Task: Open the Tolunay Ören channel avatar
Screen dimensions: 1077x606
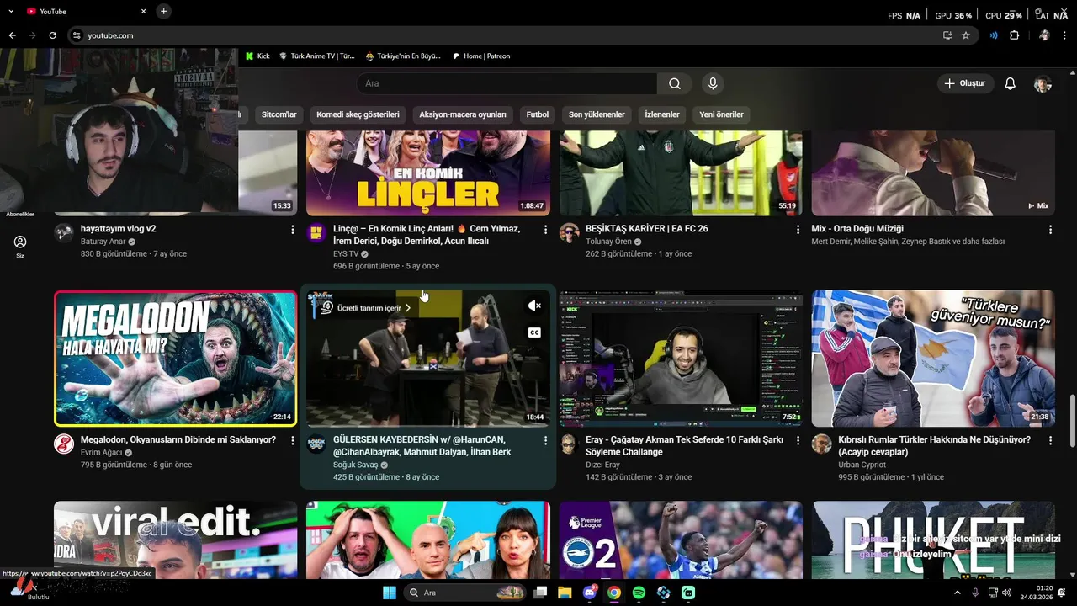Action: [x=570, y=233]
